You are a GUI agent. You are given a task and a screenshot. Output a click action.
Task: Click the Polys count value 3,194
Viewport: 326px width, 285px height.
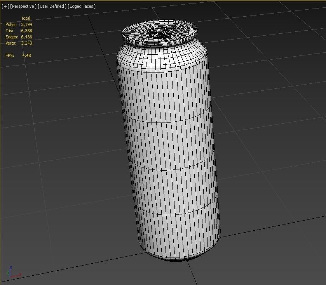[x=26, y=24]
